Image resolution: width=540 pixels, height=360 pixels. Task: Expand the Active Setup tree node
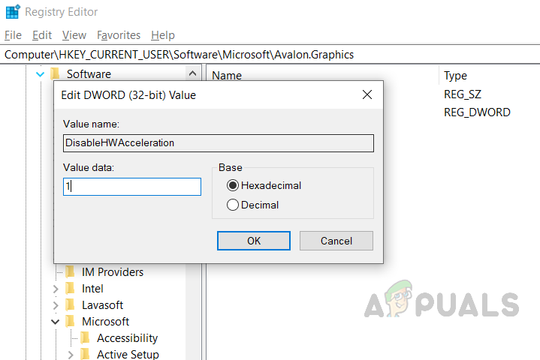point(71,355)
